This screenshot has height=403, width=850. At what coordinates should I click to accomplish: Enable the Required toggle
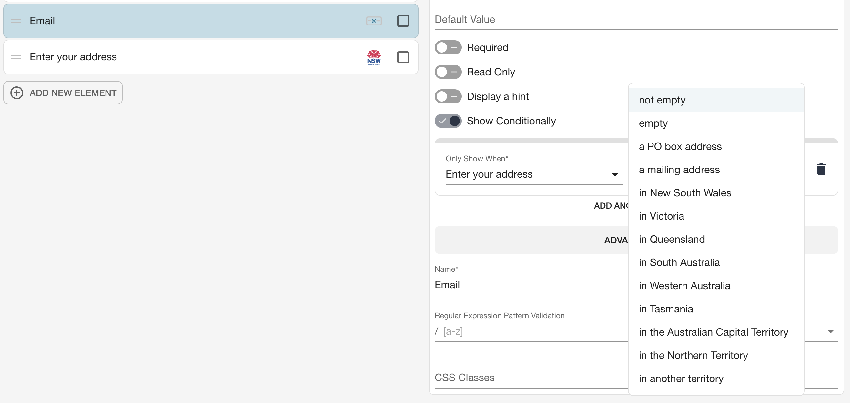[448, 47]
